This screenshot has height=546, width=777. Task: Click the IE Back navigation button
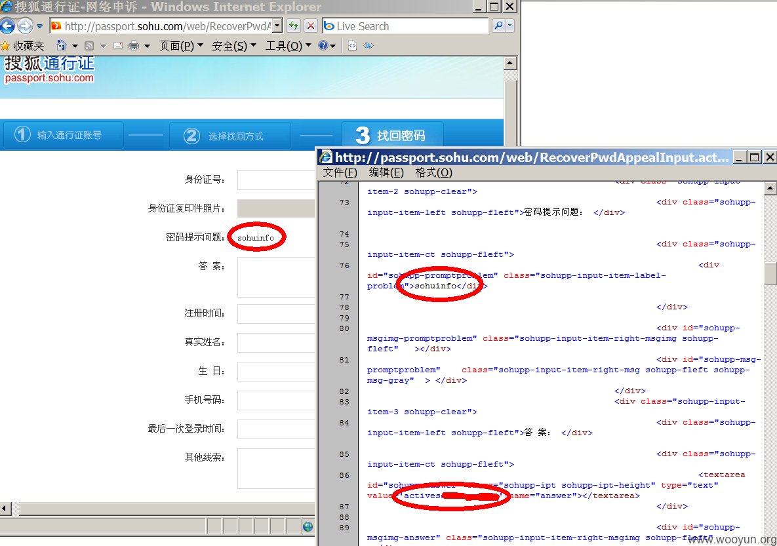pyautogui.click(x=7, y=26)
